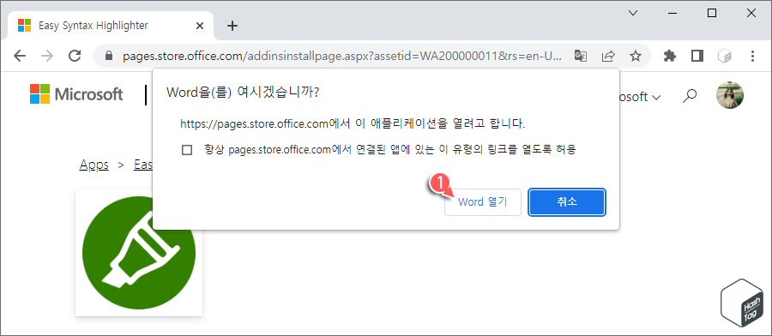772x336 pixels.
Task: Click the share page icon
Action: pos(609,56)
